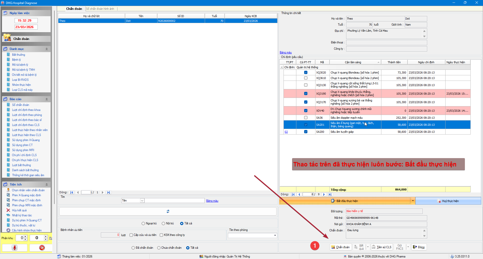Open Cấu hình nhóm thực hiện settings
This screenshot has width=483, height=259.
[27, 230]
